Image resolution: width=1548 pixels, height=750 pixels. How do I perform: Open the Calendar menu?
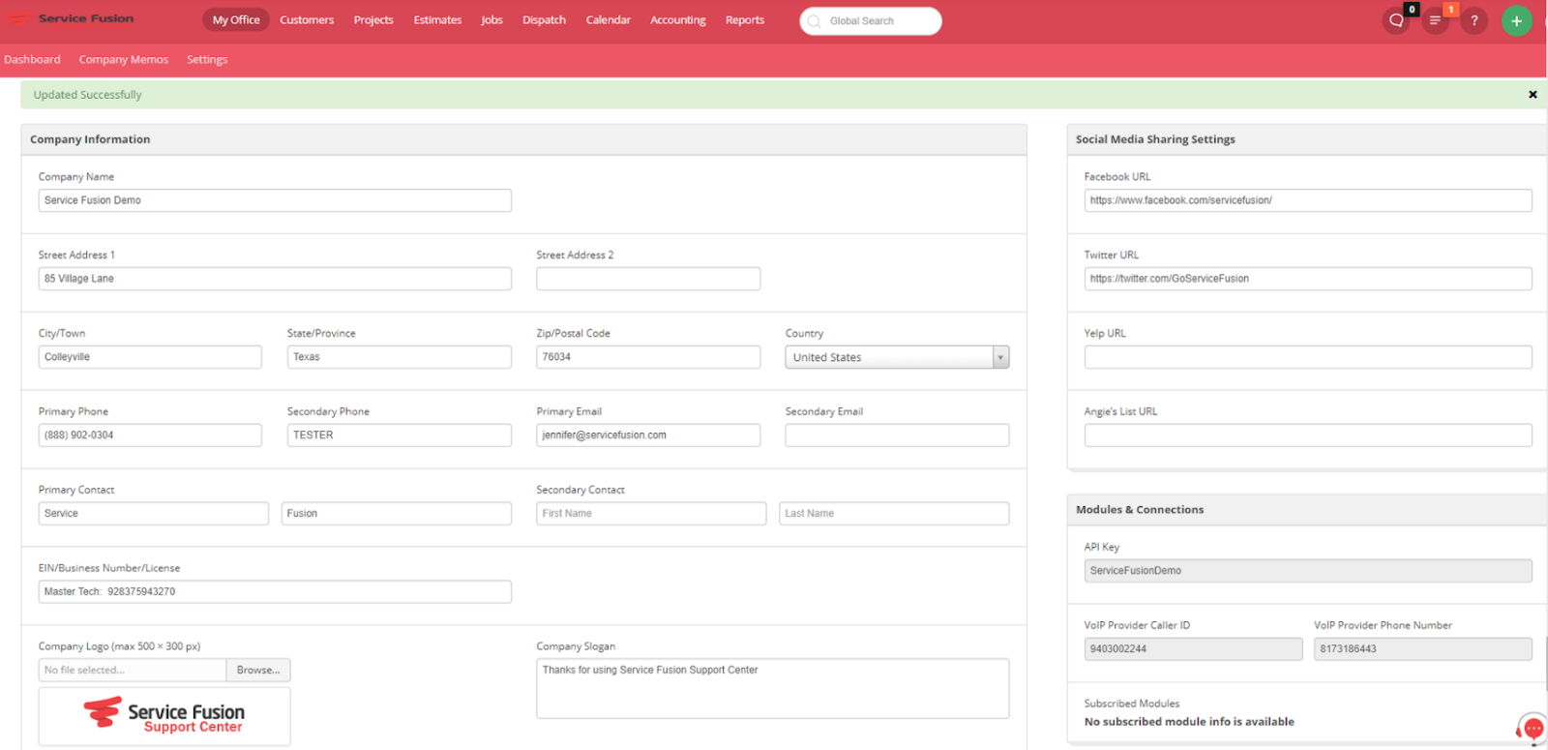pos(608,20)
